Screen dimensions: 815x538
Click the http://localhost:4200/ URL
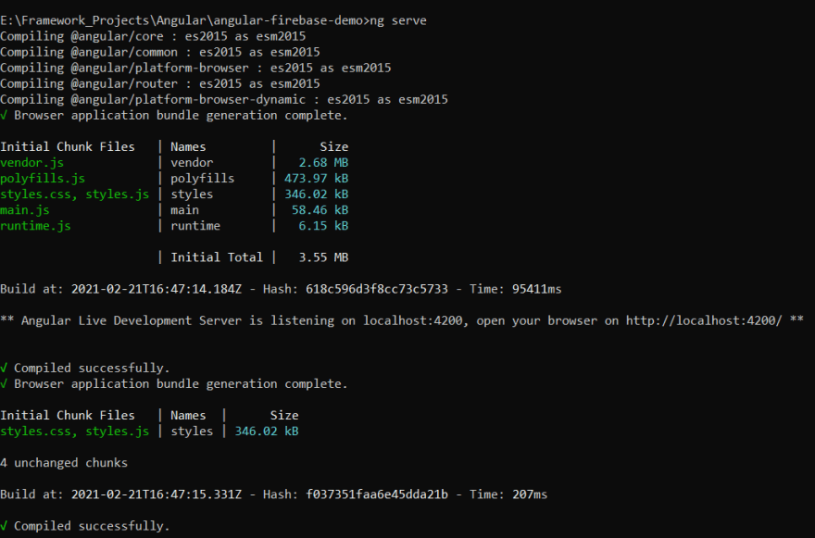pos(704,320)
